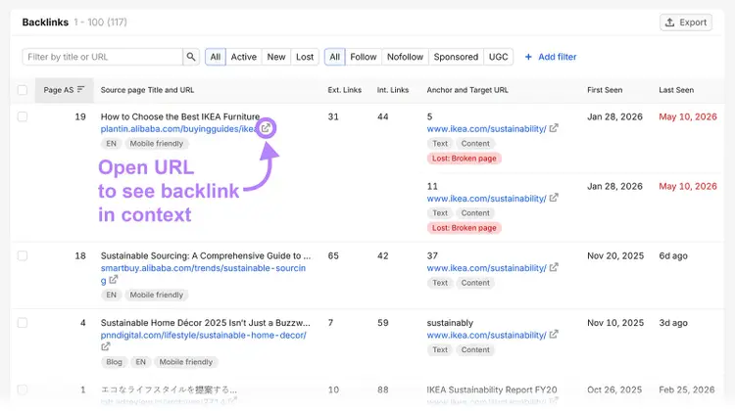Click the Int. Links column header
The image size is (735, 411).
coord(393,90)
